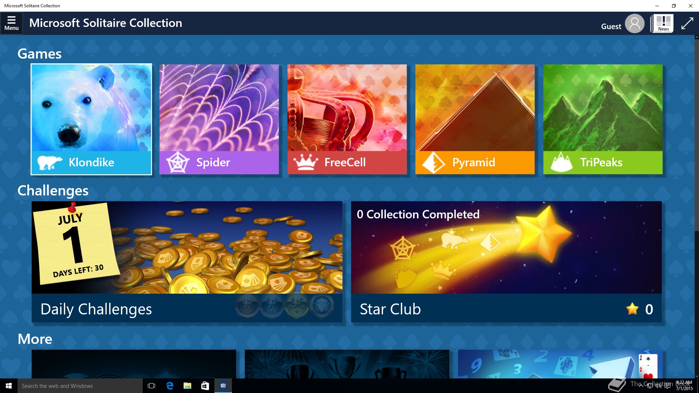The width and height of the screenshot is (699, 393).
Task: Click the Pyramid diamond icon
Action: 433,162
